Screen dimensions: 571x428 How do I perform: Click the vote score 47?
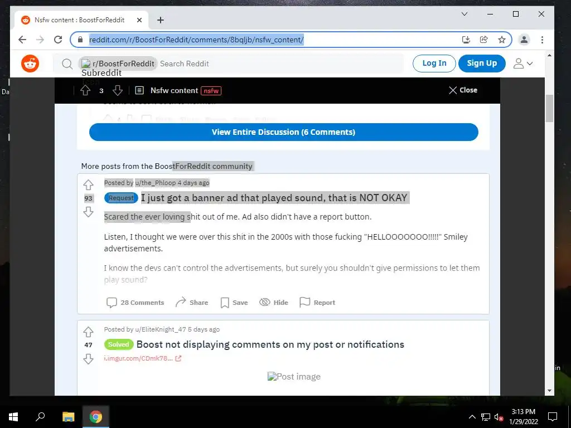coord(88,344)
